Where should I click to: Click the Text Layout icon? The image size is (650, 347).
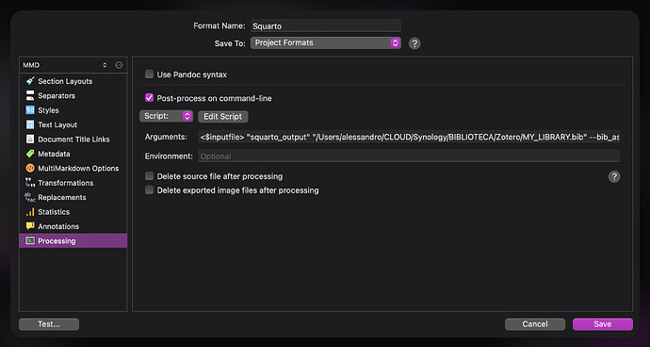pyautogui.click(x=30, y=124)
